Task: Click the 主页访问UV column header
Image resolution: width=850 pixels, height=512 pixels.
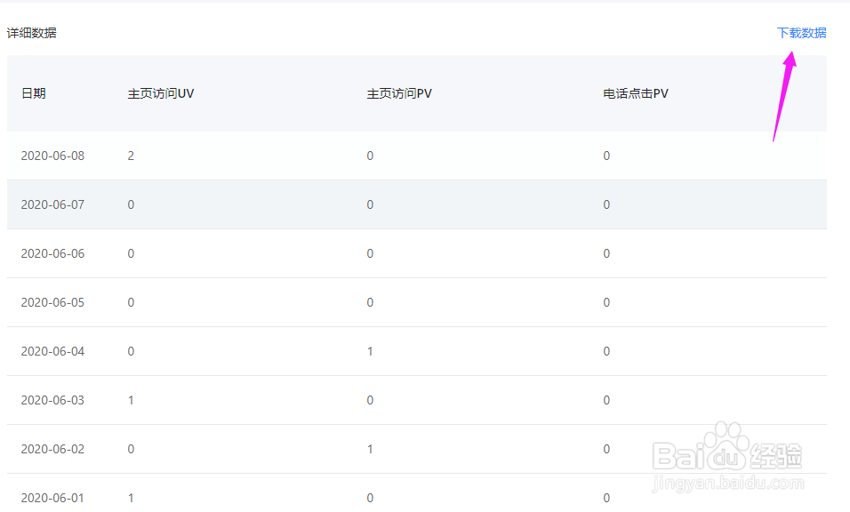Action: 160,93
